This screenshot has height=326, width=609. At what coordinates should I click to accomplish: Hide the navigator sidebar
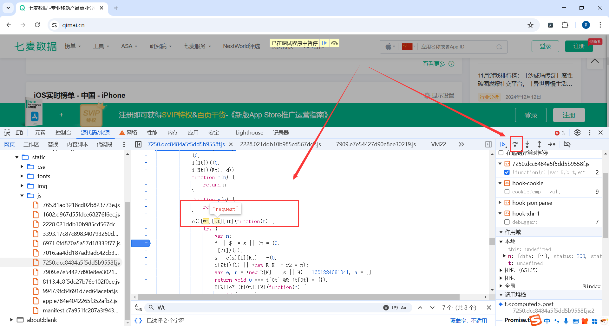tap(138, 144)
